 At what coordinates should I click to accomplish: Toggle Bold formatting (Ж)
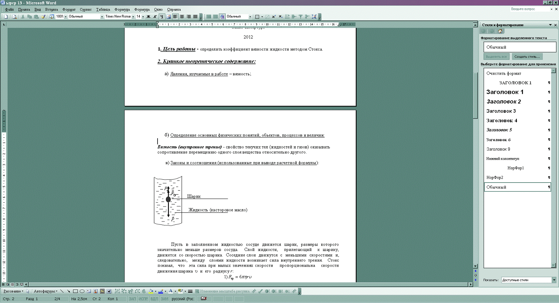coord(148,17)
